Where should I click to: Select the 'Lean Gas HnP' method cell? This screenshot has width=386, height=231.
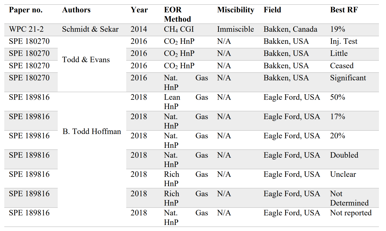186,102
